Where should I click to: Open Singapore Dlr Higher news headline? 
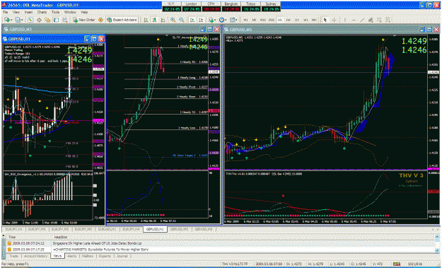coord(98,243)
